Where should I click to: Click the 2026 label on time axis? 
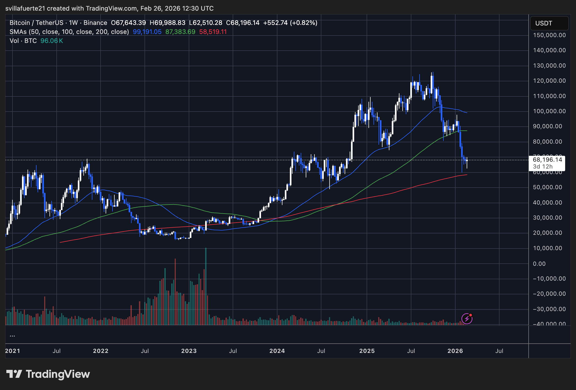click(x=455, y=351)
